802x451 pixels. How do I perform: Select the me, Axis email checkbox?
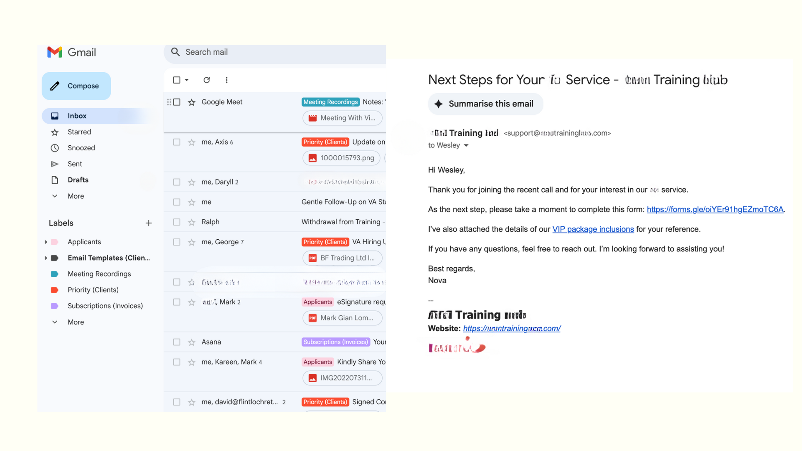click(177, 142)
